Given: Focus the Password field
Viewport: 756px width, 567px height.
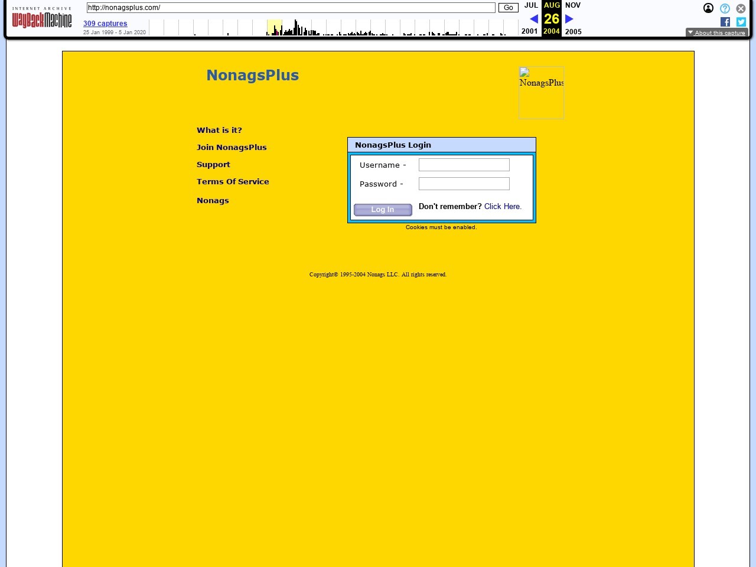Looking at the screenshot, I should pos(464,184).
